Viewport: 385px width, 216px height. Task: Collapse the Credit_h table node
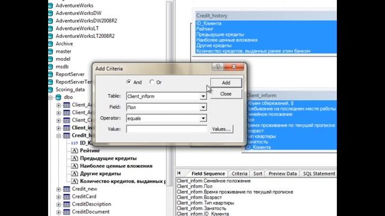click(58, 136)
